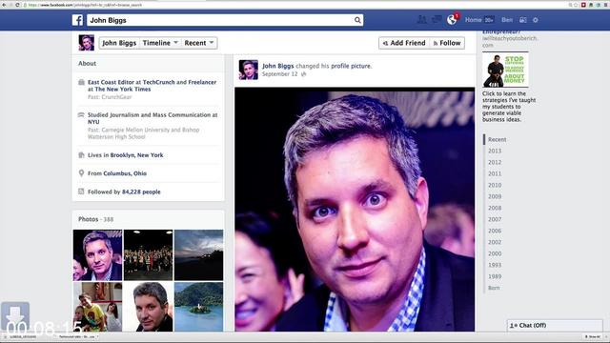This screenshot has height=343, width=610.
Task: Click the browser reload icon
Action: click(17, 5)
